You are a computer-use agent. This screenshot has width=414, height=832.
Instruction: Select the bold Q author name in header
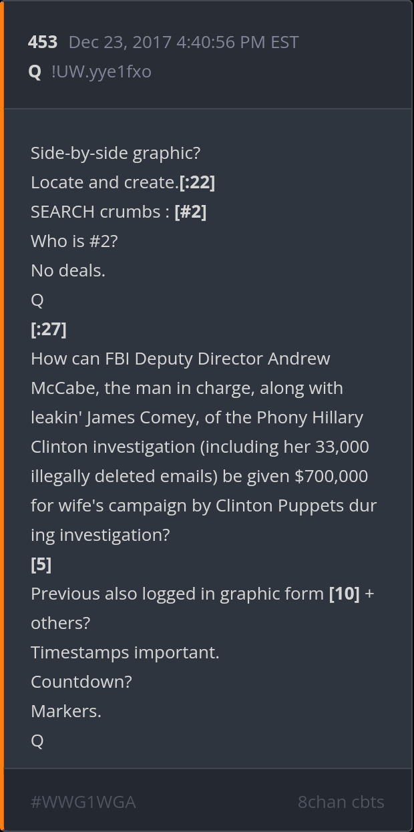(35, 71)
